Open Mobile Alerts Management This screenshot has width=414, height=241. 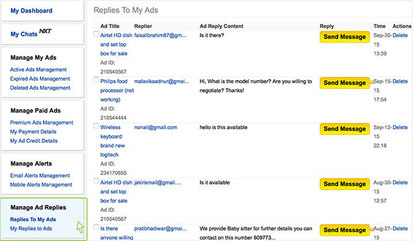click(41, 184)
